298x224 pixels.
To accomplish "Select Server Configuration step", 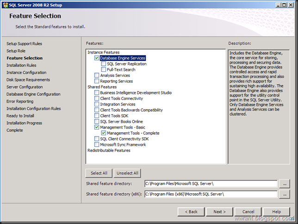I will (x=25, y=87).
